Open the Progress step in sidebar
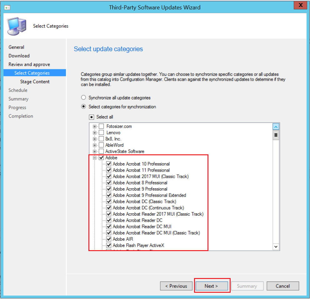The width and height of the screenshot is (310, 299). [x=17, y=107]
